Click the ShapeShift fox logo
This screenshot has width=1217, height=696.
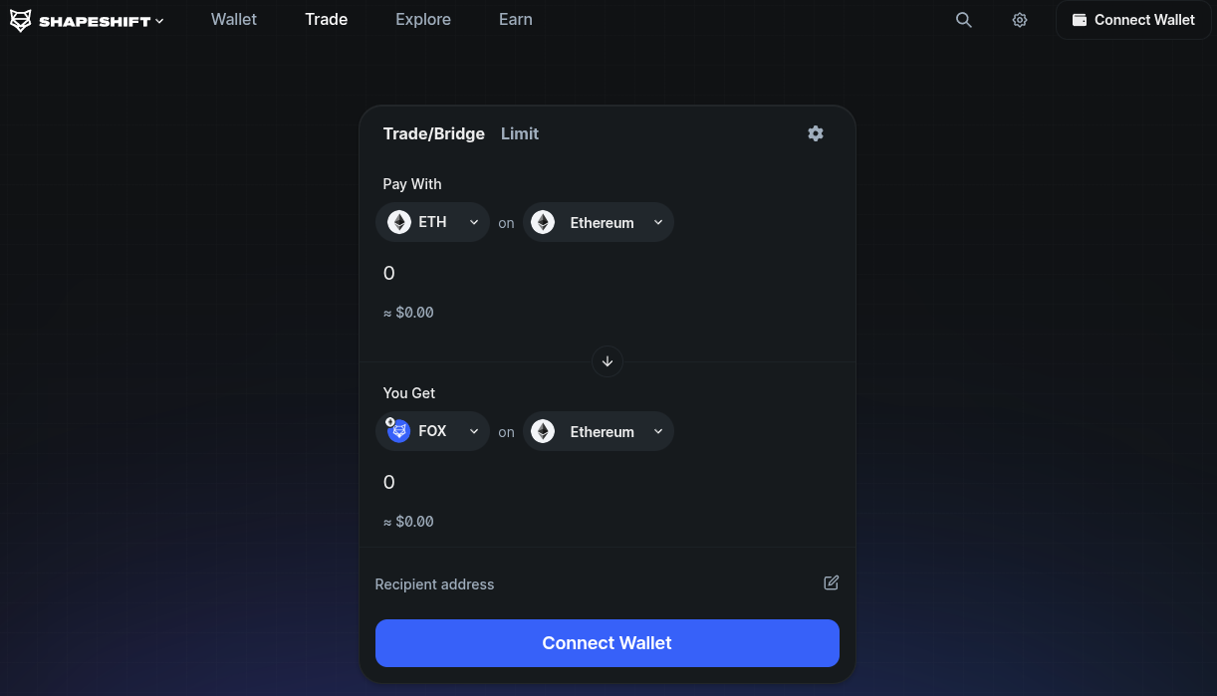coord(21,20)
